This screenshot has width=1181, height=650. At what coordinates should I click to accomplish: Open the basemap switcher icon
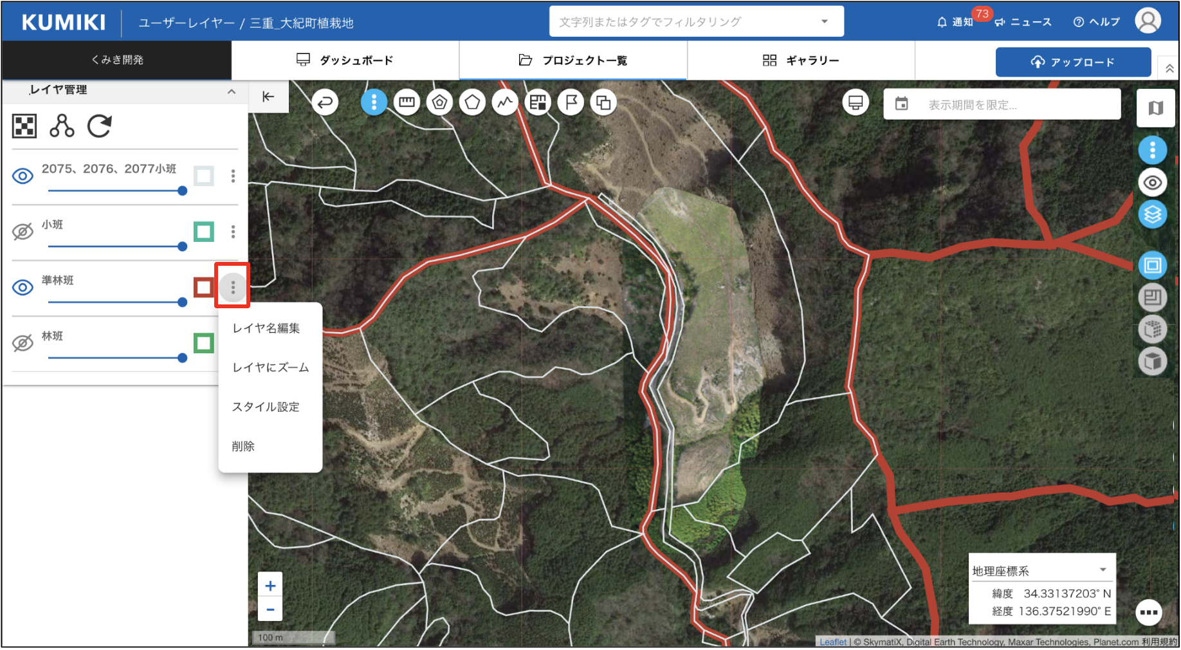point(1155,108)
